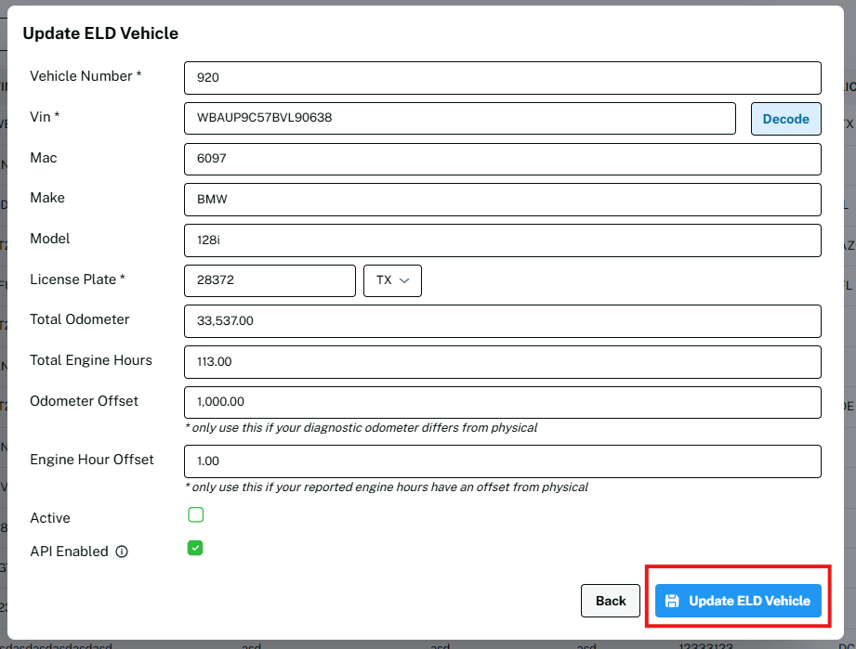Viewport: 856px width, 649px height.
Task: Click the Engine Hour Offset field
Action: tap(502, 461)
